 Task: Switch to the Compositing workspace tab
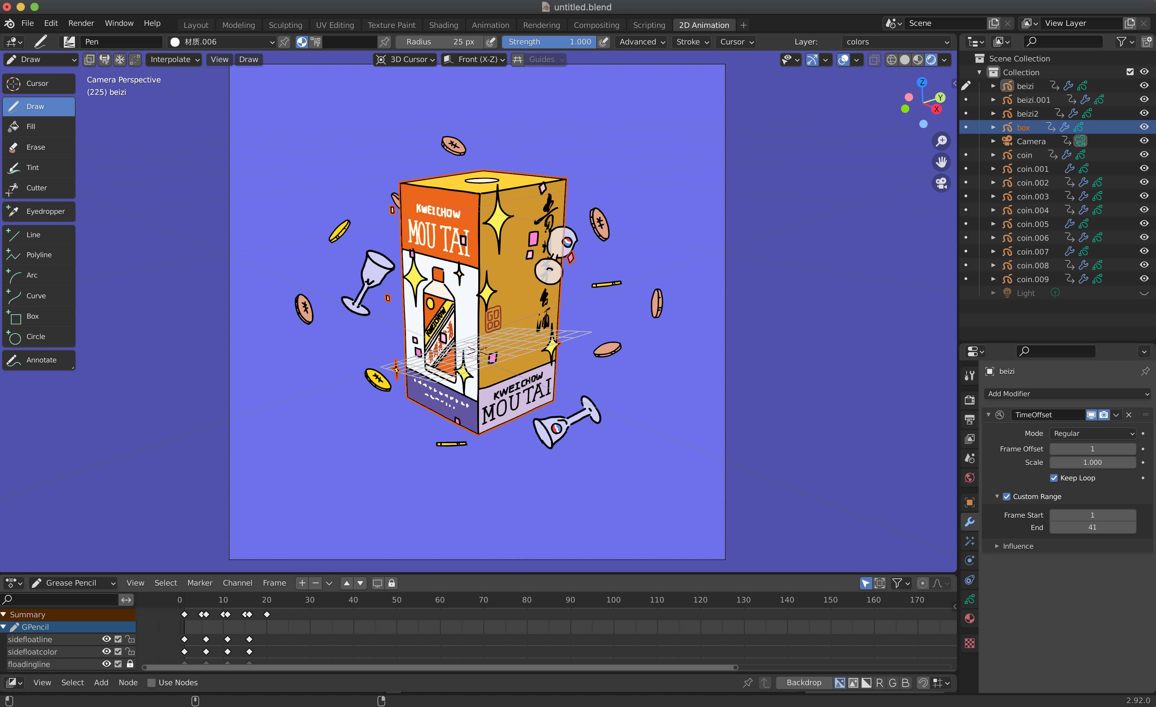596,25
